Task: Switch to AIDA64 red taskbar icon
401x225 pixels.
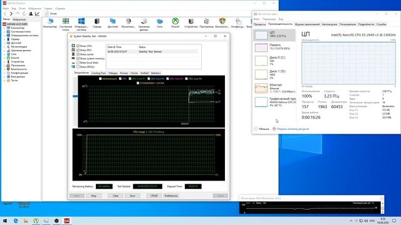Action: [x=67, y=221]
